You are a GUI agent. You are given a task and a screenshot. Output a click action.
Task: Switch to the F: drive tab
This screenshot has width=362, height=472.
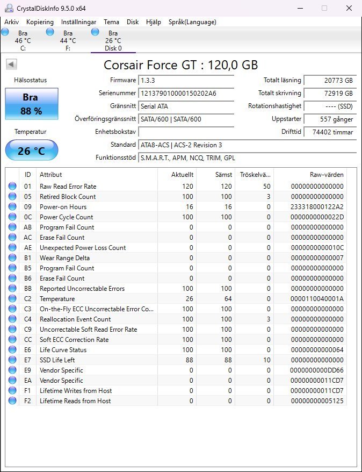pyautogui.click(x=67, y=40)
